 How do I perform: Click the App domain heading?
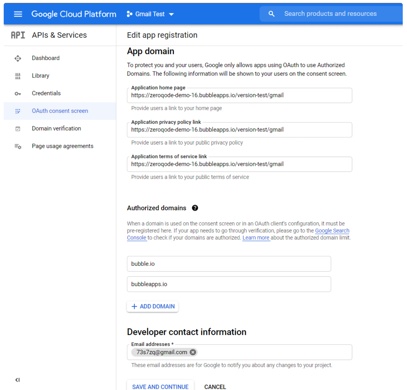pos(151,51)
